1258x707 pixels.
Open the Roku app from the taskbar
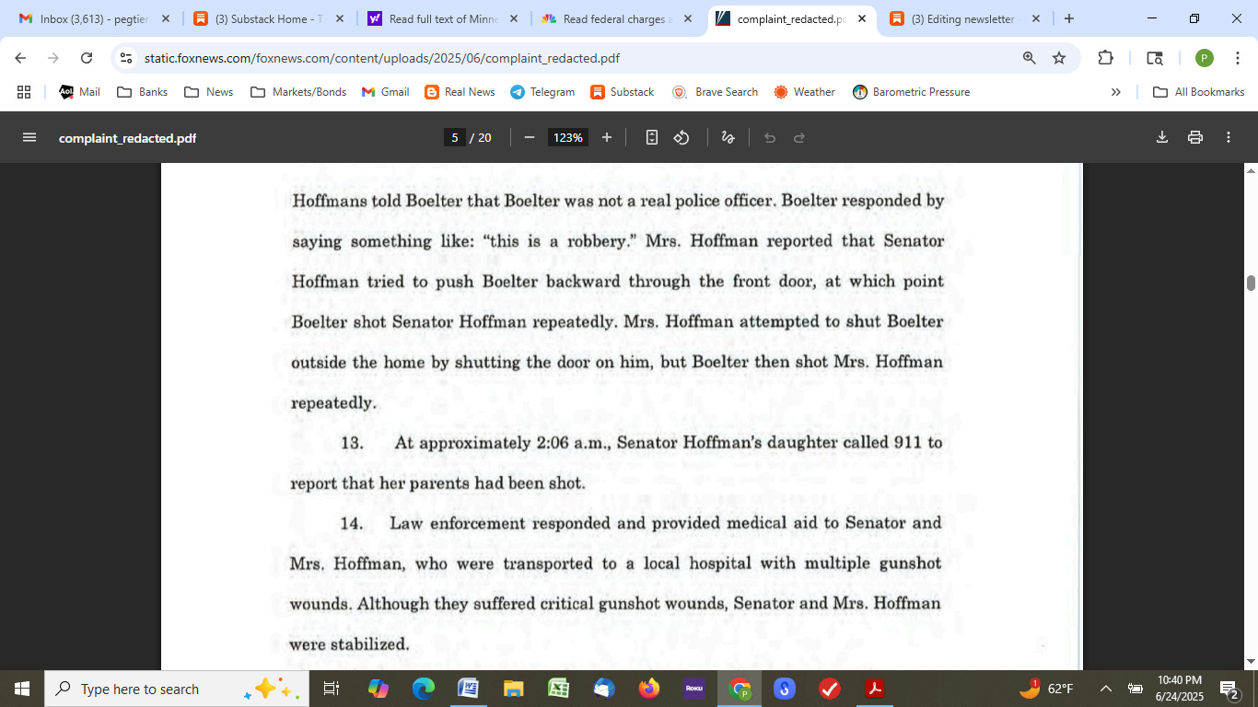pyautogui.click(x=693, y=689)
